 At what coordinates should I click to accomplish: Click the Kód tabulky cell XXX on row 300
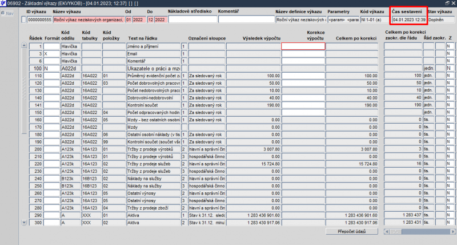pos(91,223)
